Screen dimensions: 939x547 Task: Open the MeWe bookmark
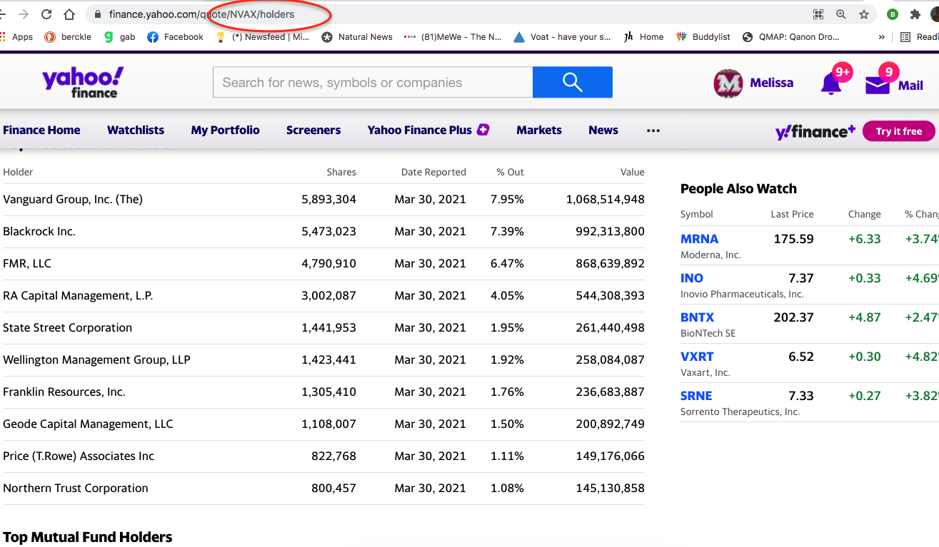point(453,37)
